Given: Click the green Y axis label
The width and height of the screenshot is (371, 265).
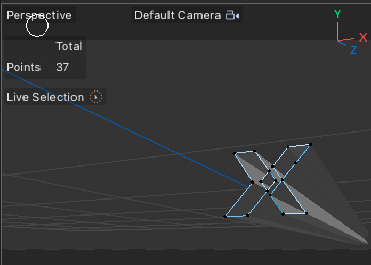Looking at the screenshot, I should (337, 14).
